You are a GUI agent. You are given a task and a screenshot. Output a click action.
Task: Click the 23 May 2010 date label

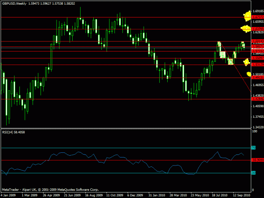pos(200,195)
